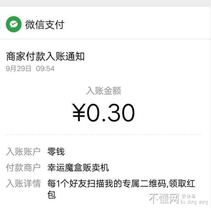Click the 09:54 time text
This screenshot has height=208, width=211.
45,69
